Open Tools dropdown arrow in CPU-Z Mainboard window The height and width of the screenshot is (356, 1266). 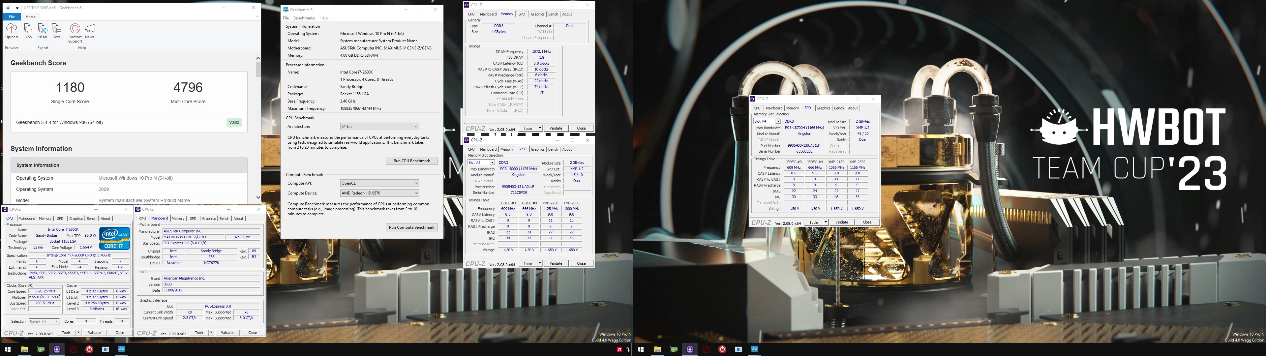coord(211,333)
